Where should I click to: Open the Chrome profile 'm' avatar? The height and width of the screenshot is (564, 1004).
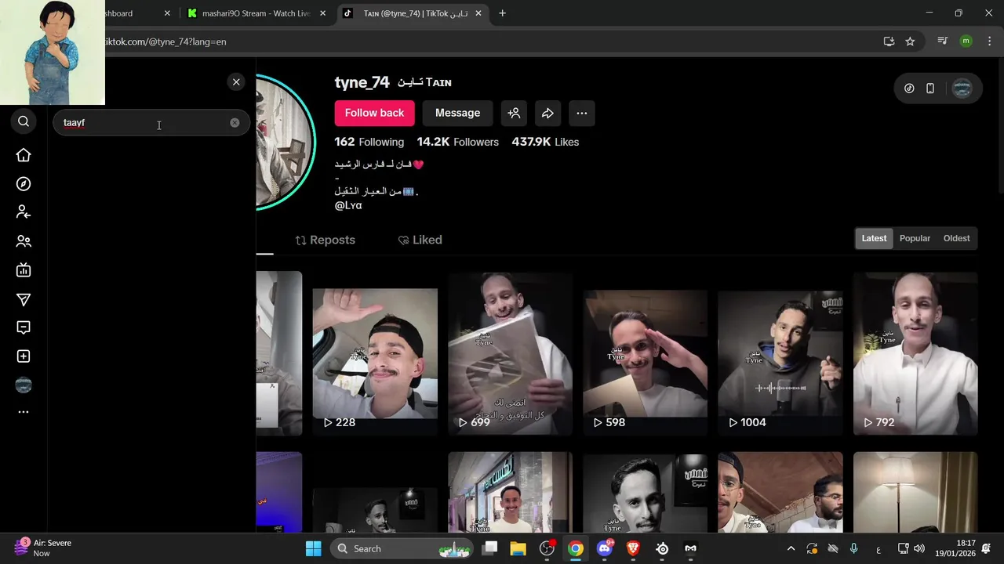pyautogui.click(x=966, y=42)
